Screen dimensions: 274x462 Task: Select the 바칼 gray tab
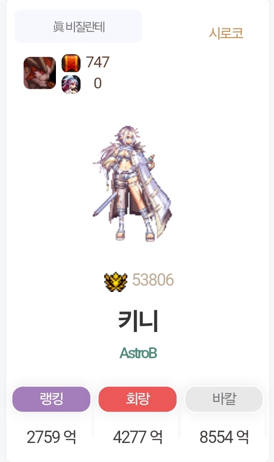tap(224, 399)
